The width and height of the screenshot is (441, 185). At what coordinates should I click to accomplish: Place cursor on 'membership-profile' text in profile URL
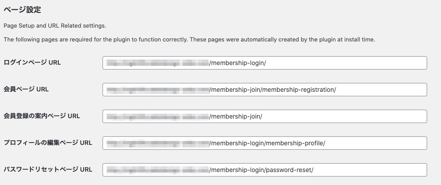295,143
